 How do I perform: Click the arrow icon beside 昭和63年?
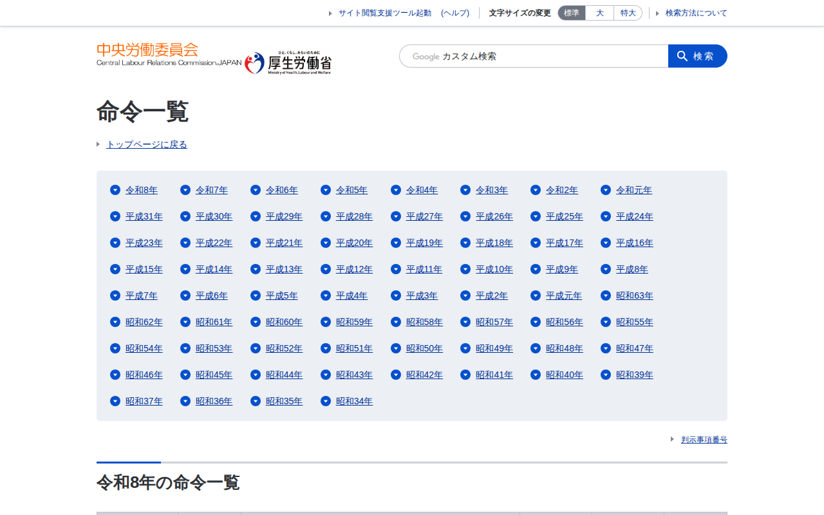coord(606,295)
